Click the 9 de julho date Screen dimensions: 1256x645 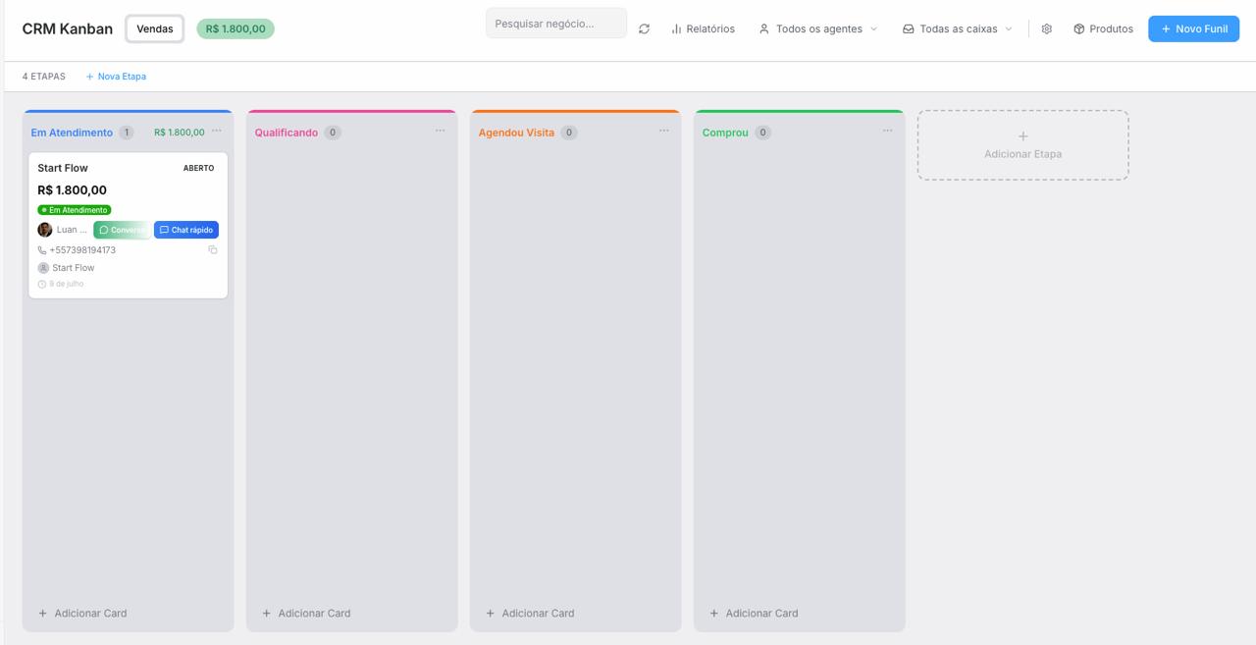[x=67, y=284]
